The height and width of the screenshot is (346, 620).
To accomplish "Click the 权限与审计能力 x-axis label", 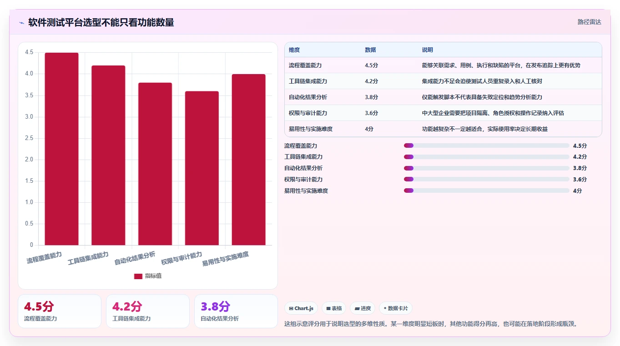I will (181, 258).
